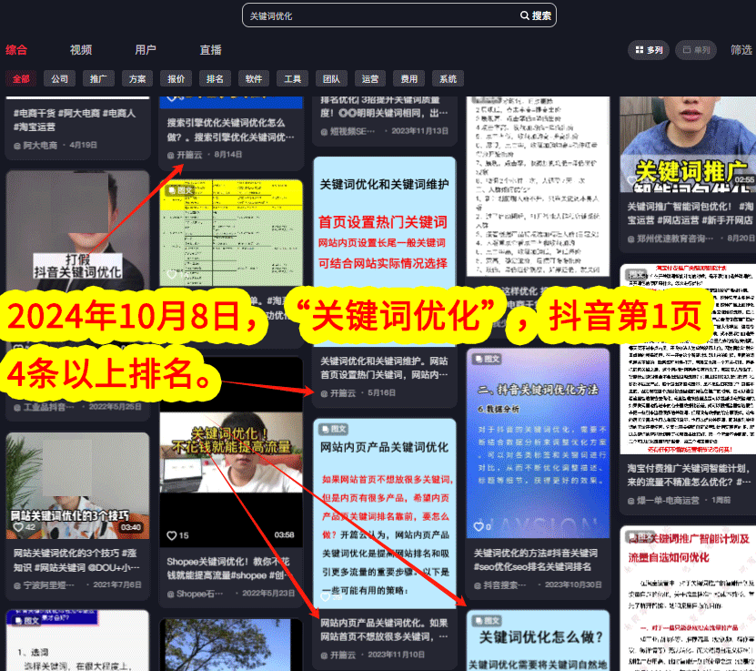Click the search magnifier icon

tap(525, 15)
